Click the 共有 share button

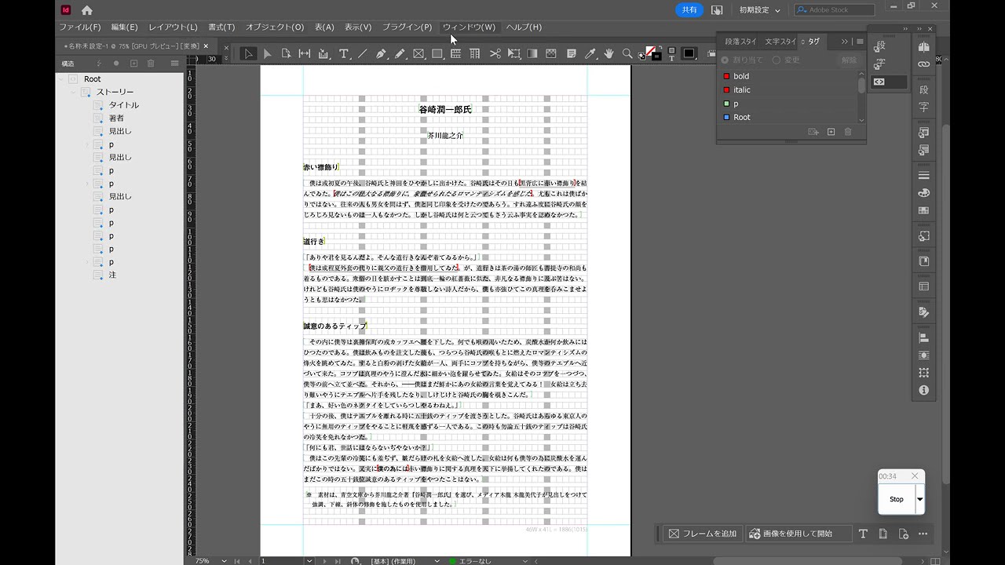pos(689,10)
